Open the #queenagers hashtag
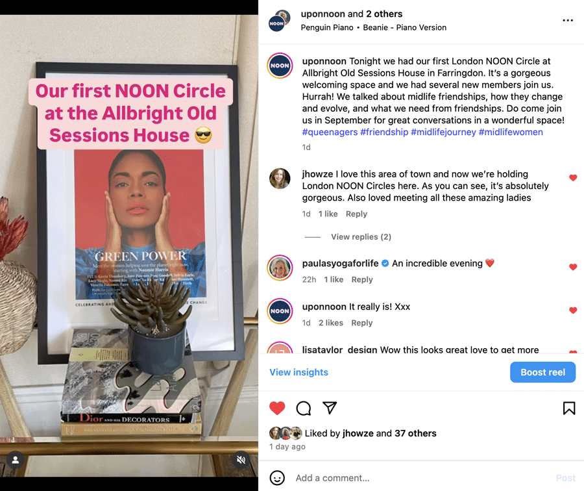Screen dimensions: 584x491 pos(330,132)
